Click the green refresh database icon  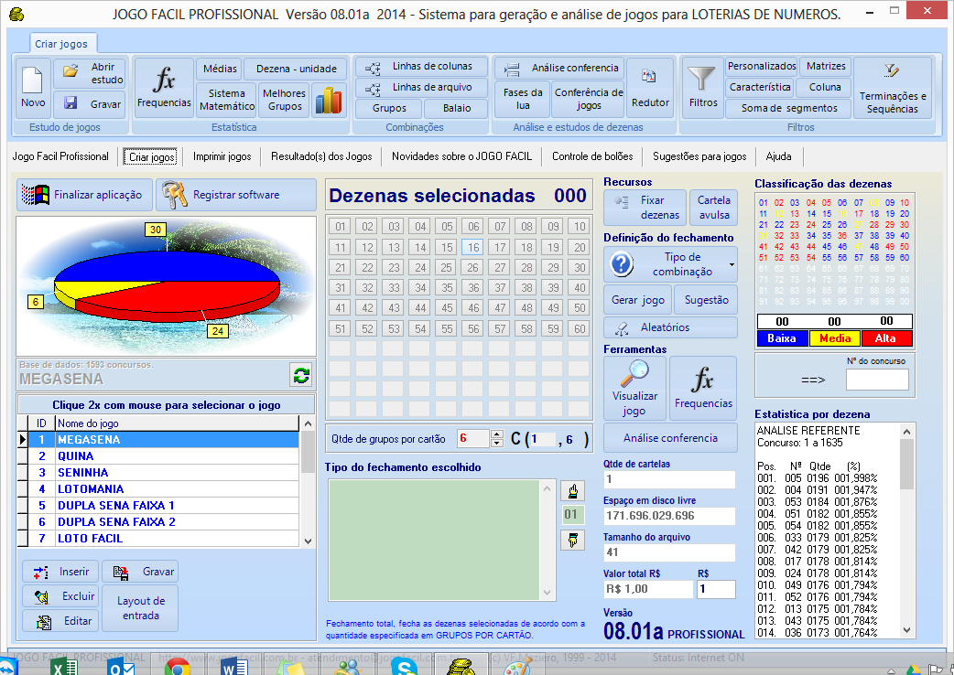[x=301, y=374]
